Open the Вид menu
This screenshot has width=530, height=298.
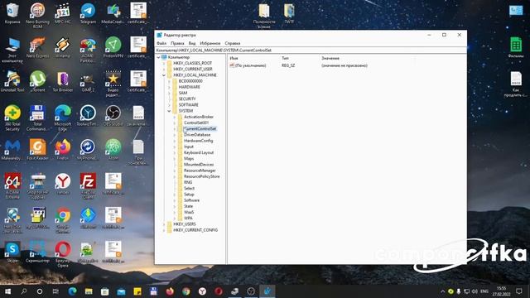pos(192,43)
